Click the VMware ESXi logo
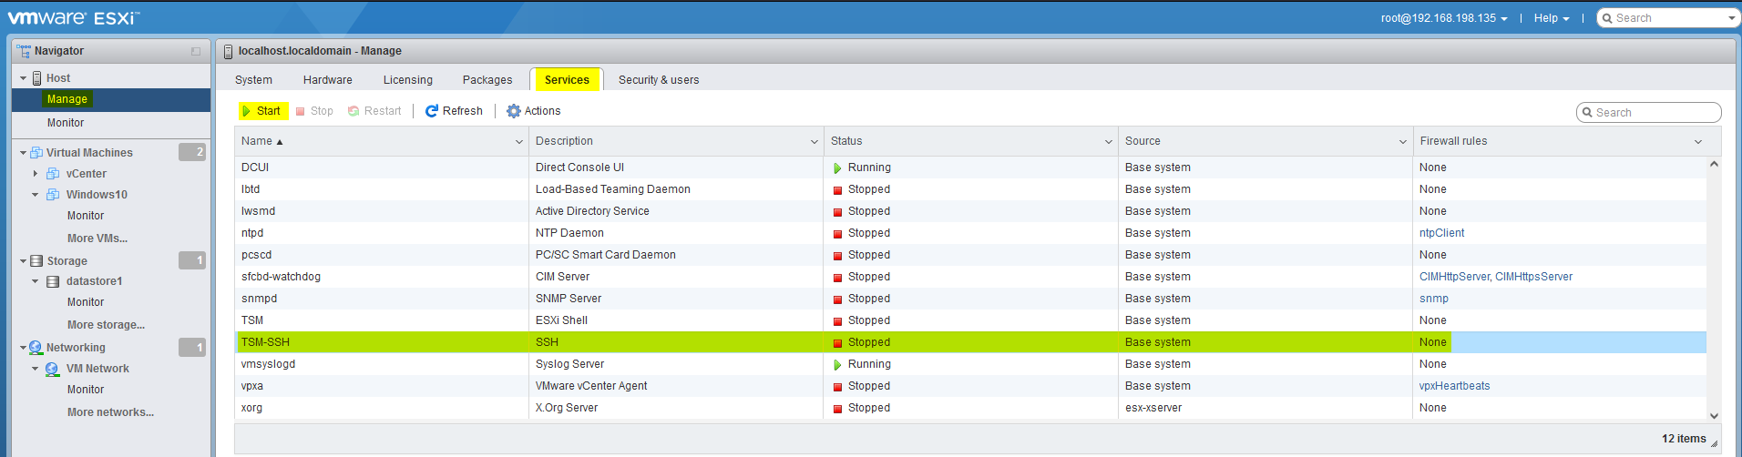Screen dimensions: 1742x457 tap(74, 17)
